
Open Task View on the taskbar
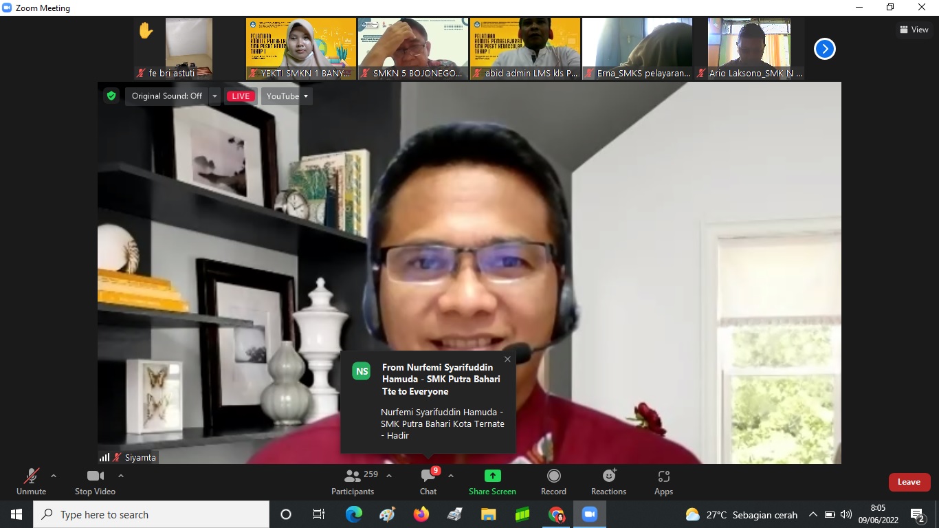click(x=319, y=514)
